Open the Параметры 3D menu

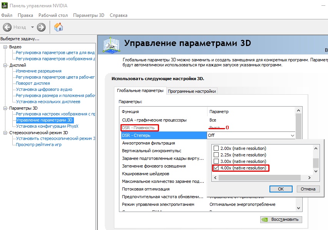(x=89, y=15)
